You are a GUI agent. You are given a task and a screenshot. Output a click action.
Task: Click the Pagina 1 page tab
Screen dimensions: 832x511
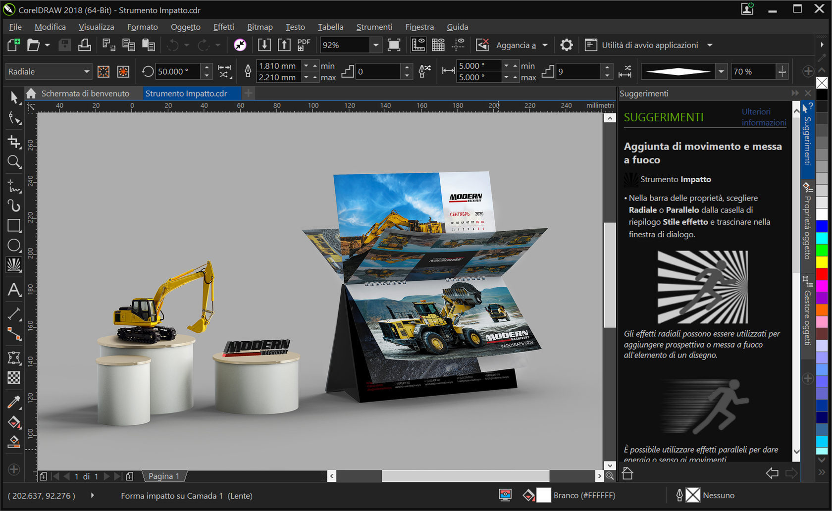[164, 476]
